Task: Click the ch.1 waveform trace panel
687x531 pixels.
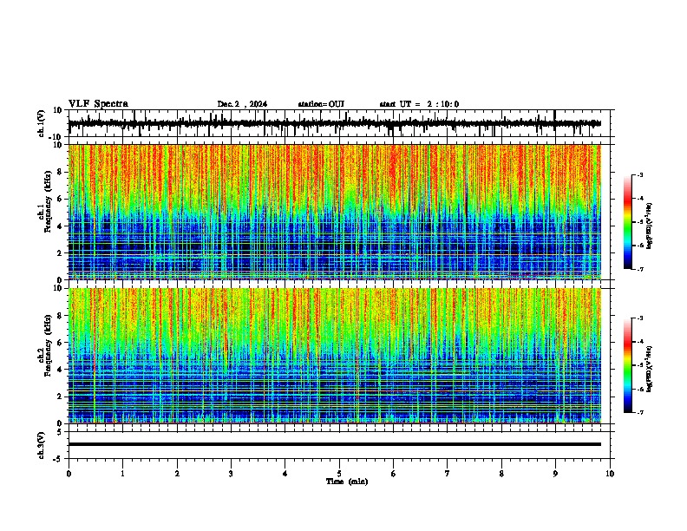Action: tap(341, 123)
